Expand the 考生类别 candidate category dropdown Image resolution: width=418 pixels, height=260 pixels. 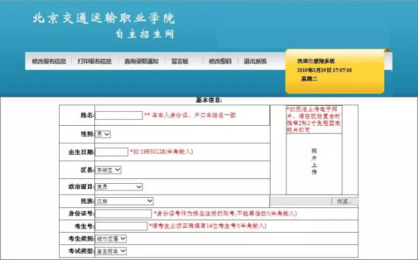pyautogui.click(x=111, y=238)
